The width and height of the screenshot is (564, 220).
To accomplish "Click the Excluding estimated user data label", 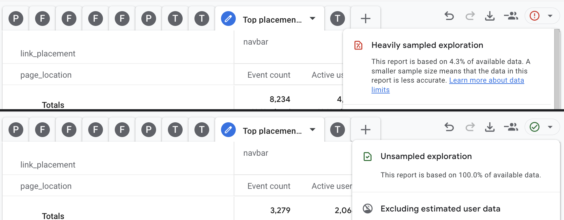I will point(440,209).
